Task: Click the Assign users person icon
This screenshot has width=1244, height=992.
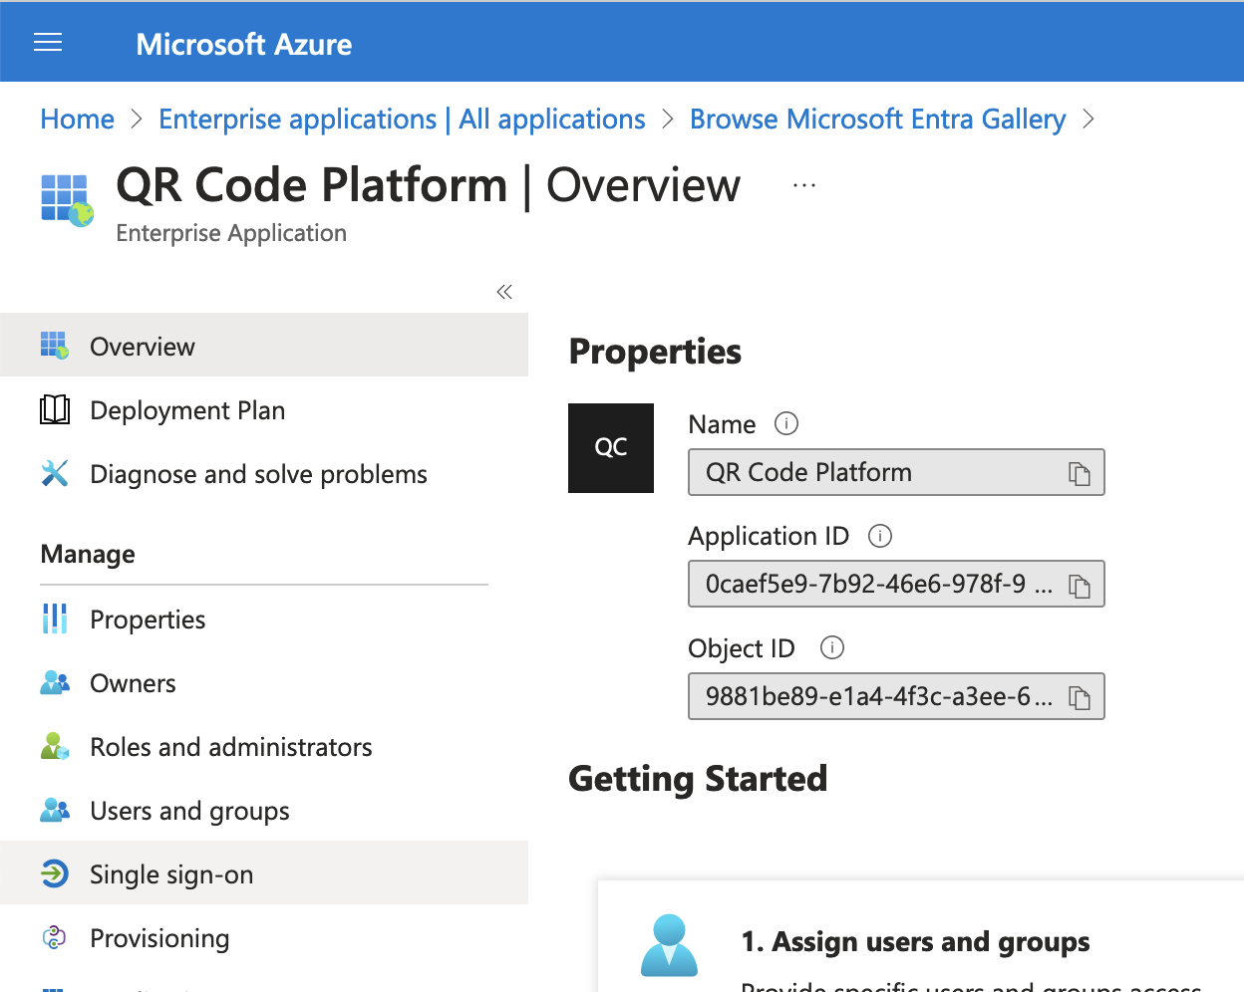Action: coord(669,945)
